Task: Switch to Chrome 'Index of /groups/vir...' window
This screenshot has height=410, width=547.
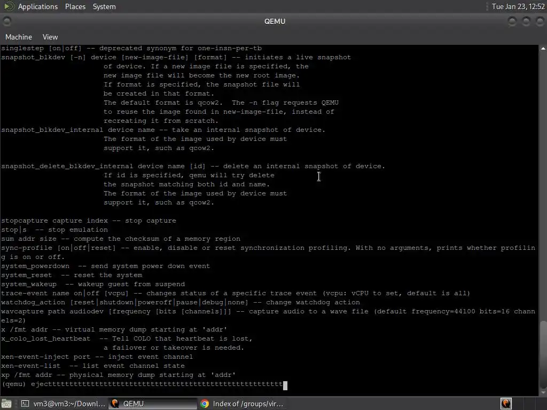Action: (242, 404)
